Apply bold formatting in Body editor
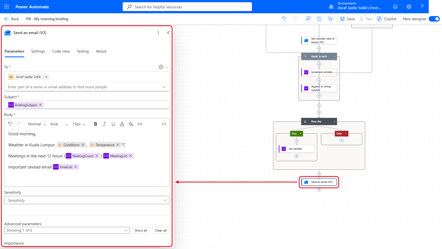 [96, 124]
